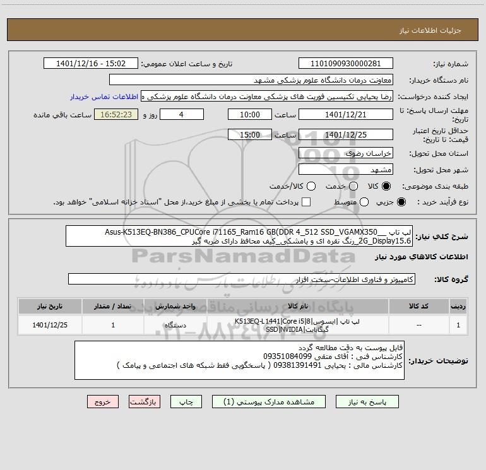486x470 pixels.
Task: Click the days remaining field 4
Action: [182, 115]
